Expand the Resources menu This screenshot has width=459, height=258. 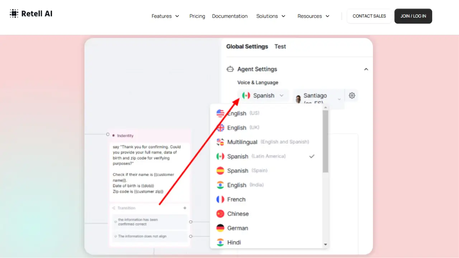(313, 16)
